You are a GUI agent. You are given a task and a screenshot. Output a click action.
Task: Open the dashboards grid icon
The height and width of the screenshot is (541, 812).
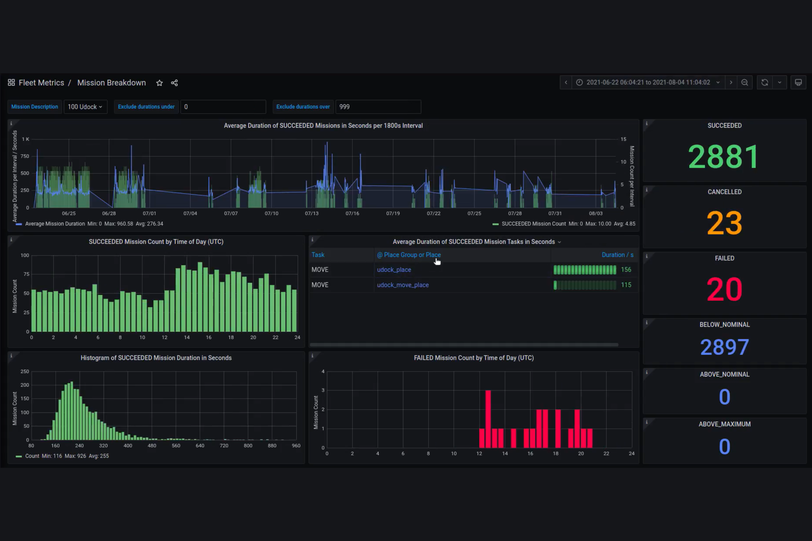[11, 83]
